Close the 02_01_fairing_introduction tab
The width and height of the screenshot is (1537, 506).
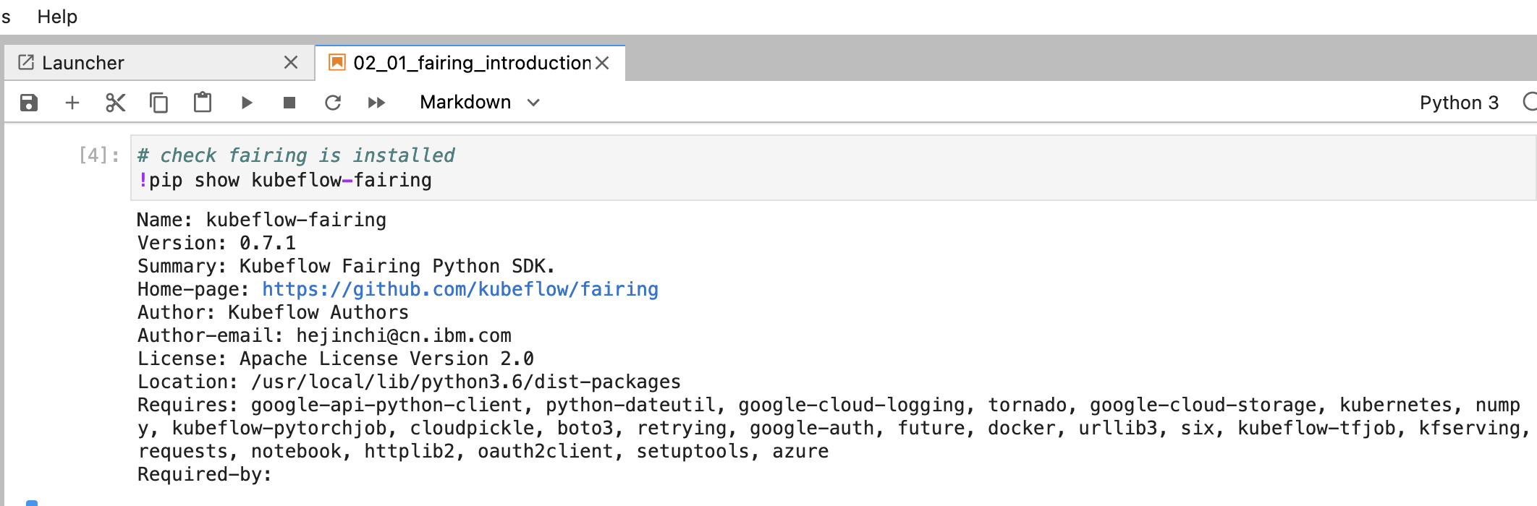pyautogui.click(x=602, y=63)
